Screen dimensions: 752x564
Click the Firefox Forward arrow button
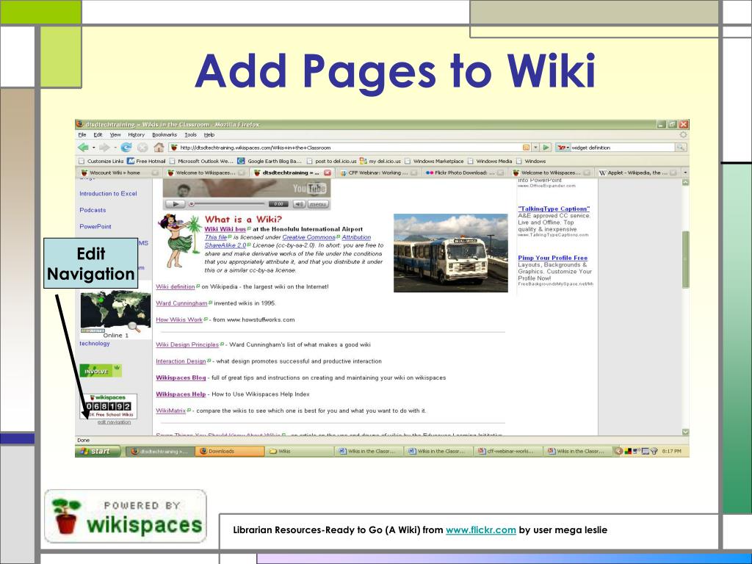[104, 148]
